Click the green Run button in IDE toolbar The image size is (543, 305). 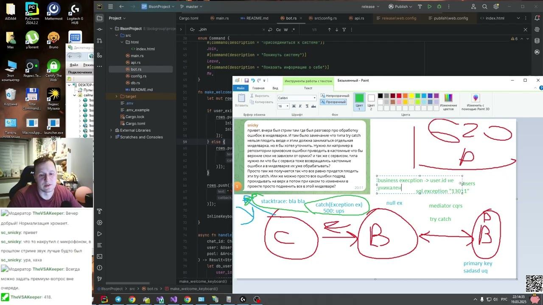[429, 6]
